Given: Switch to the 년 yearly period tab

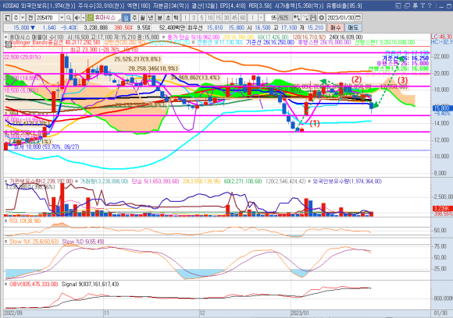Looking at the screenshot, I should click(151, 18).
